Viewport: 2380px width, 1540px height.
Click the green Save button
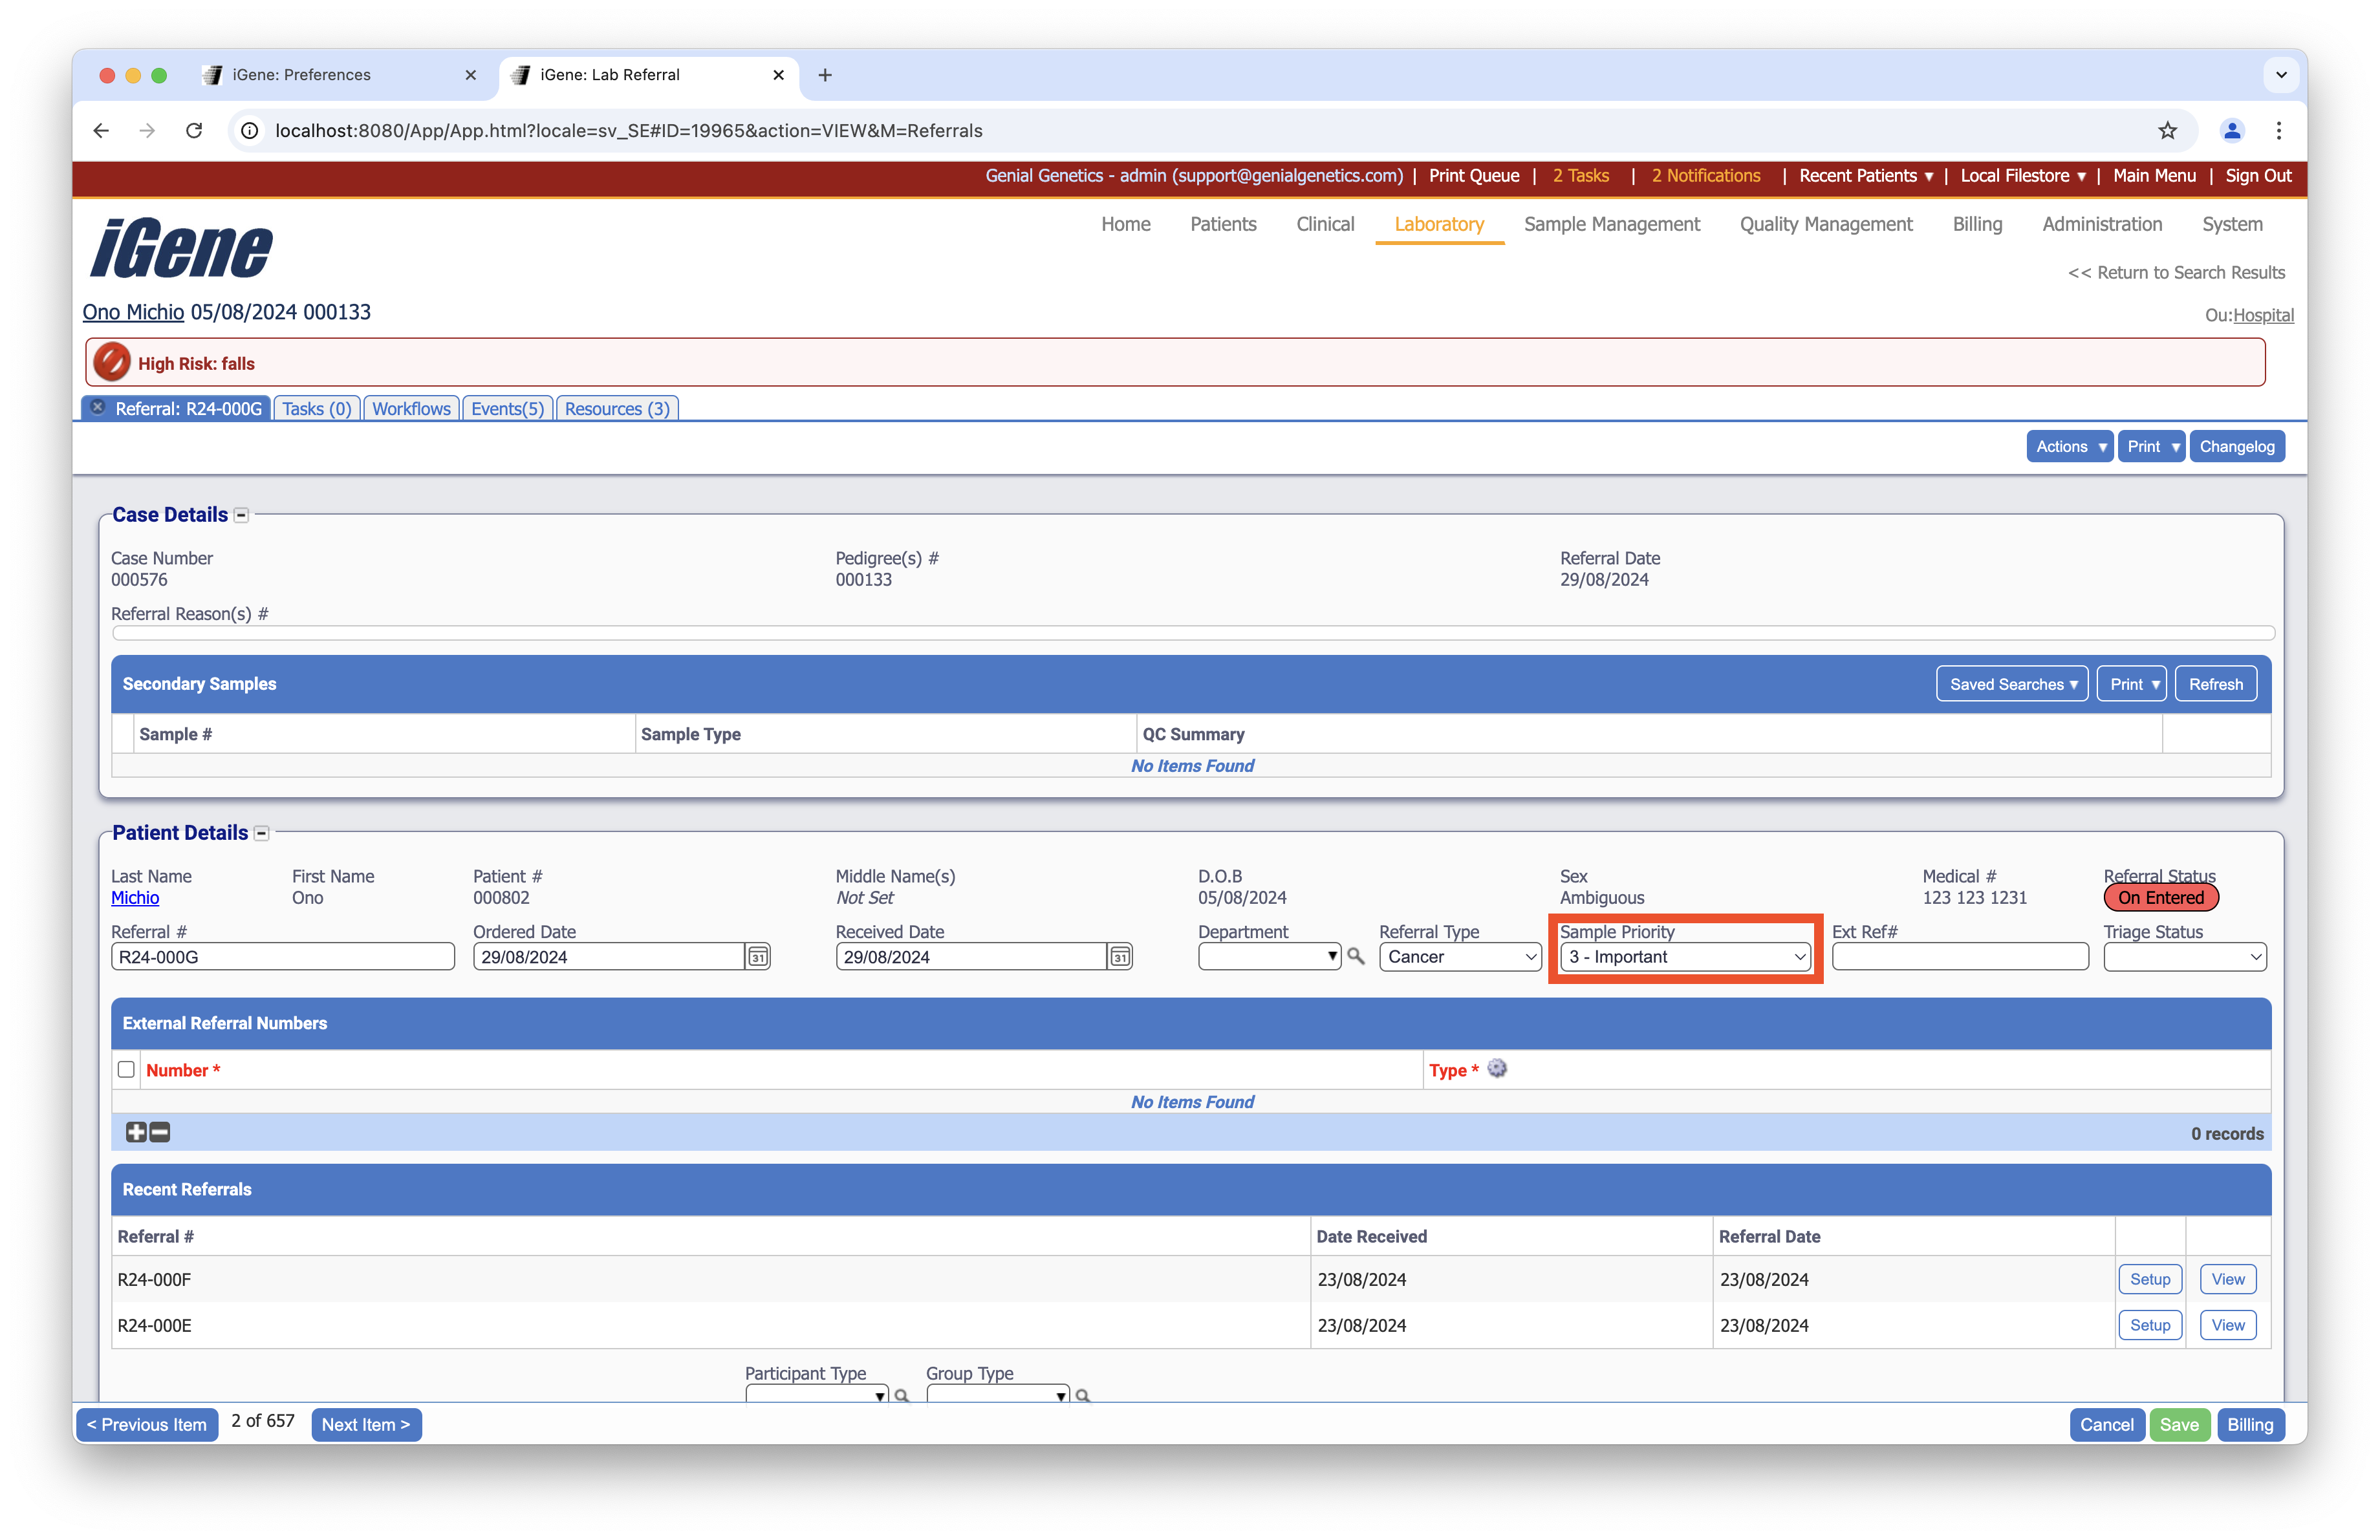(x=2179, y=1424)
